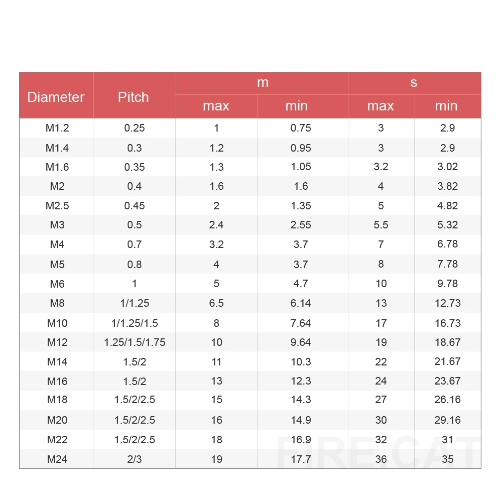Select the 2/3 pitch cell
Screen dimensions: 502x502
pyautogui.click(x=135, y=459)
